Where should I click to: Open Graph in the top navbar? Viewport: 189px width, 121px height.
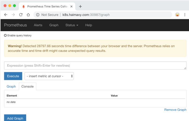pyautogui.click(x=54, y=25)
